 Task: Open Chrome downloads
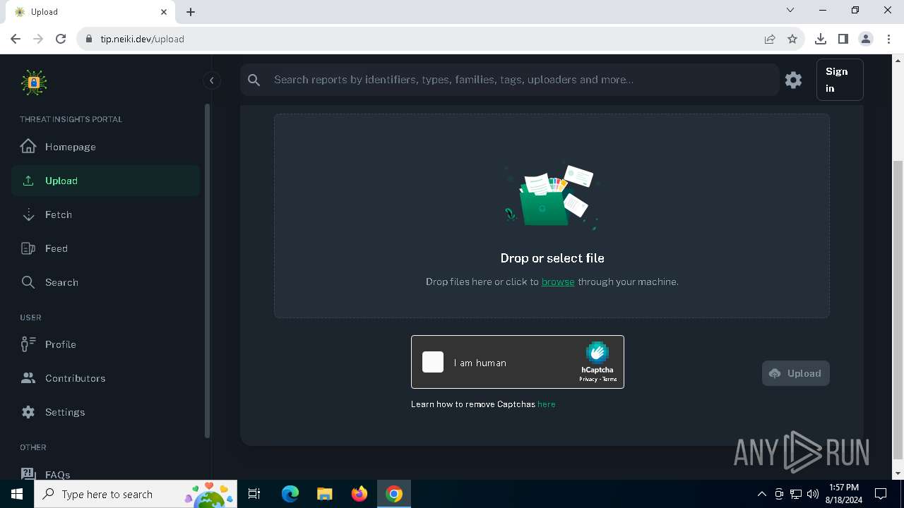click(x=821, y=39)
